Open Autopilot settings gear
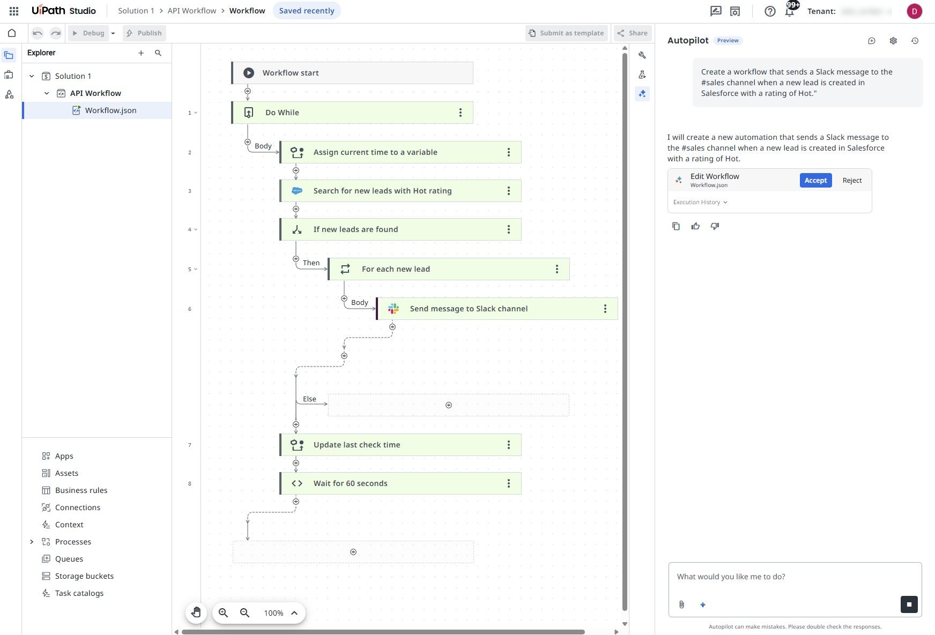Screen dimensions: 935x635 893,41
